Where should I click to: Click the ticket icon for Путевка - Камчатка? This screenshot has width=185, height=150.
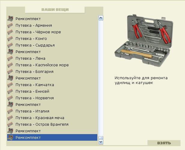coord(10,85)
